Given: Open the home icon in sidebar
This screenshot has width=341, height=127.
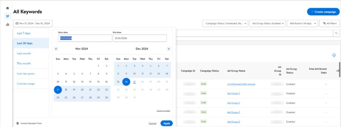Looking at the screenshot, I should pyautogui.click(x=7, y=8).
